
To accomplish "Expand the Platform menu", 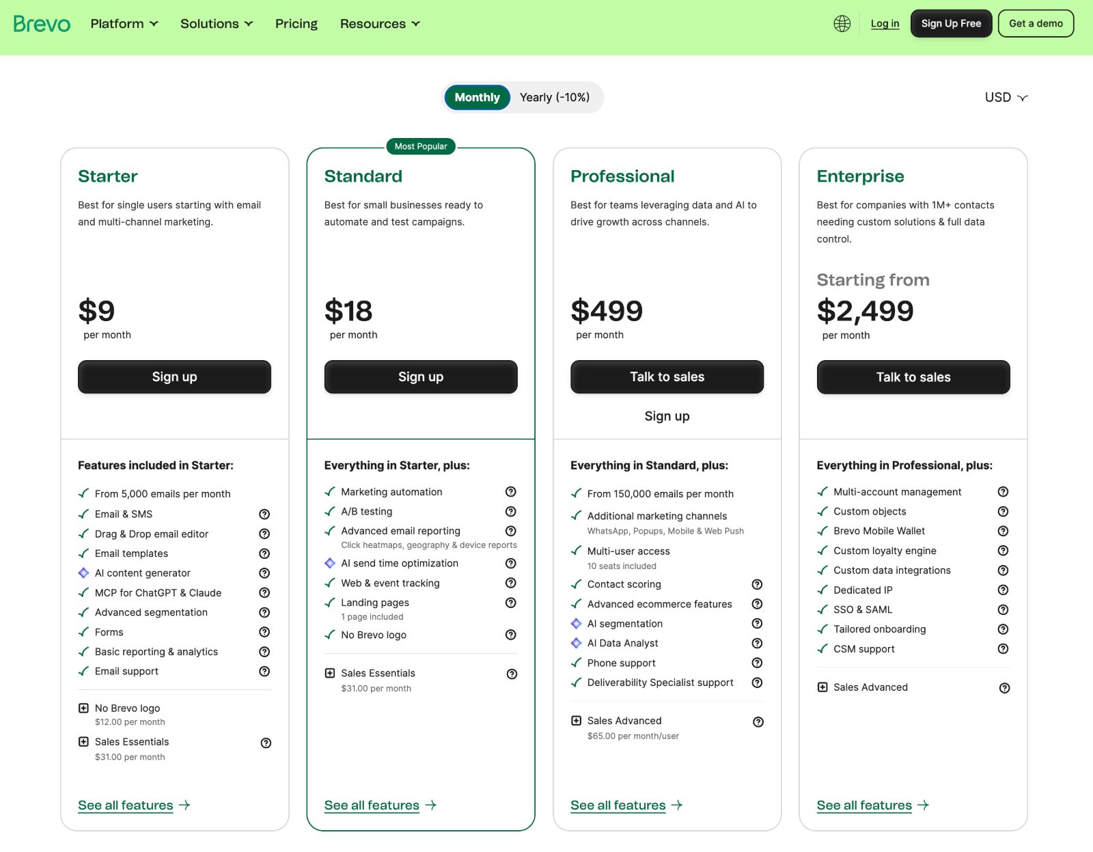I will [x=124, y=24].
